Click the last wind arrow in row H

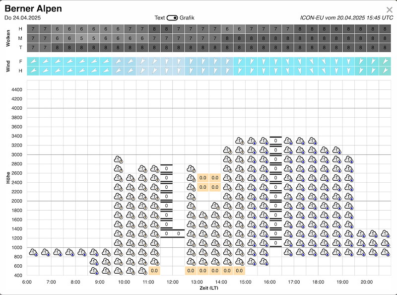click(x=385, y=71)
